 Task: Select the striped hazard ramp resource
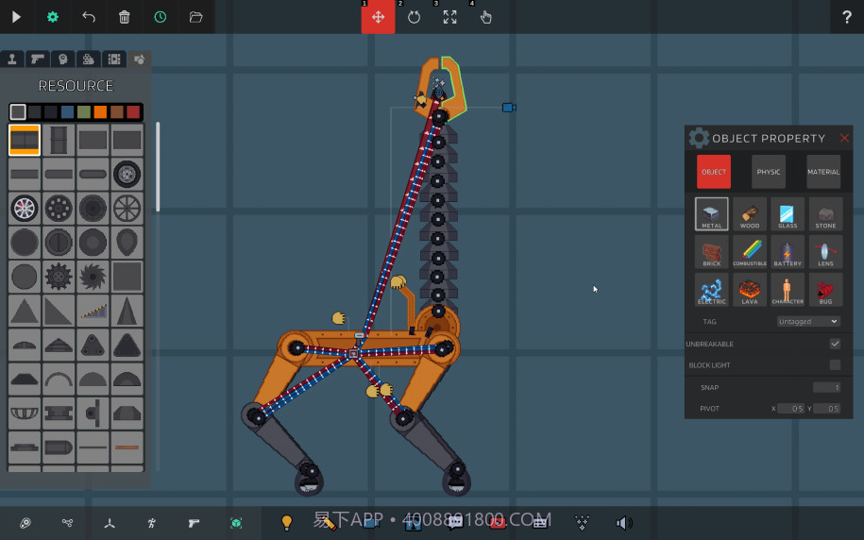point(93,311)
